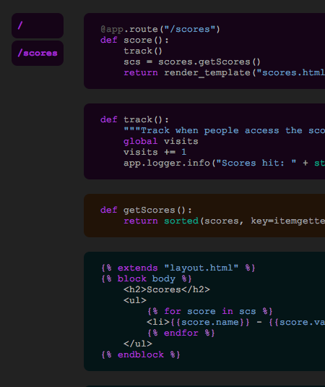
Task: Click the for score in scs loop line
Action: point(210,312)
